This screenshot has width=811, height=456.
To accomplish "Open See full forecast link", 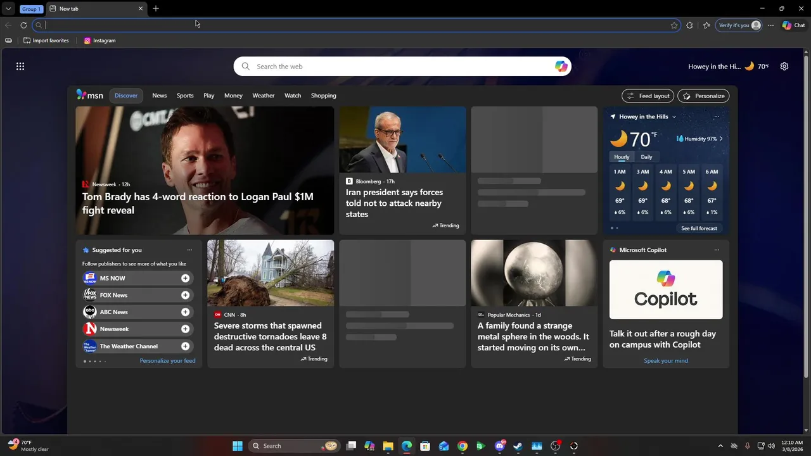I will pyautogui.click(x=699, y=228).
